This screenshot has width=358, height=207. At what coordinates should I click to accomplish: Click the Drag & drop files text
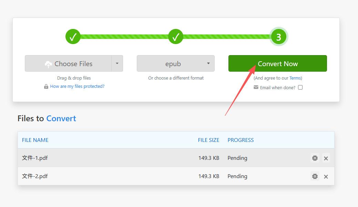pyautogui.click(x=74, y=78)
